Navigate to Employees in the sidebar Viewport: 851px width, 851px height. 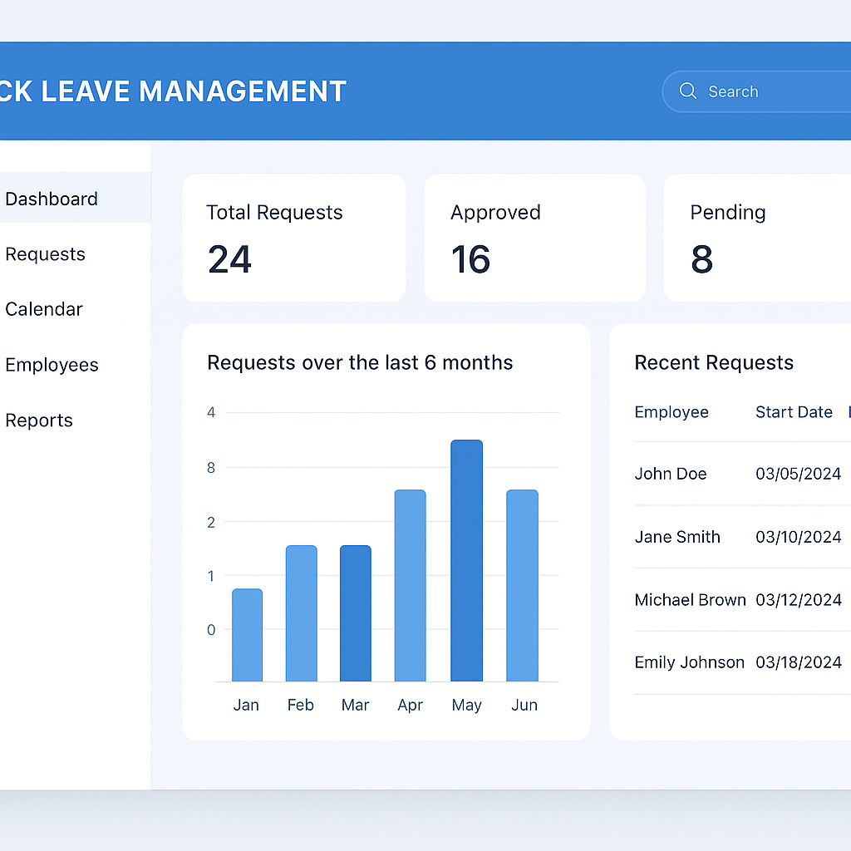pos(52,365)
